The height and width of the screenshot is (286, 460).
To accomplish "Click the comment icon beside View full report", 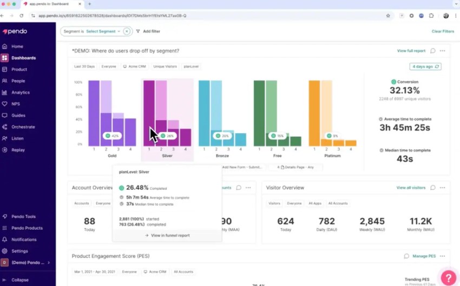I will tap(432, 51).
